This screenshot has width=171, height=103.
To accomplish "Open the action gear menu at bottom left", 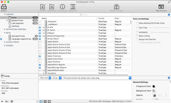I will click(7, 102).
